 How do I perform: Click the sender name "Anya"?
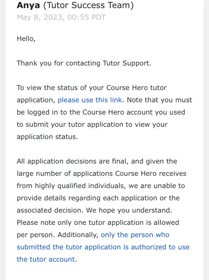click(28, 5)
